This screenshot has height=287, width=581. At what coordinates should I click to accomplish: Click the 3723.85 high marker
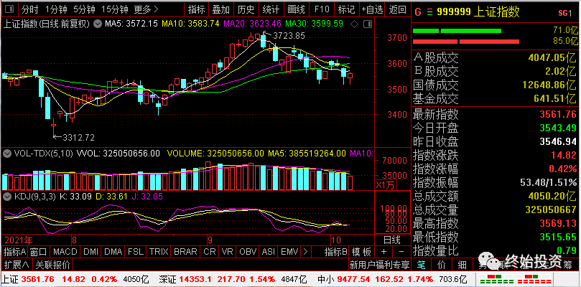coord(289,36)
